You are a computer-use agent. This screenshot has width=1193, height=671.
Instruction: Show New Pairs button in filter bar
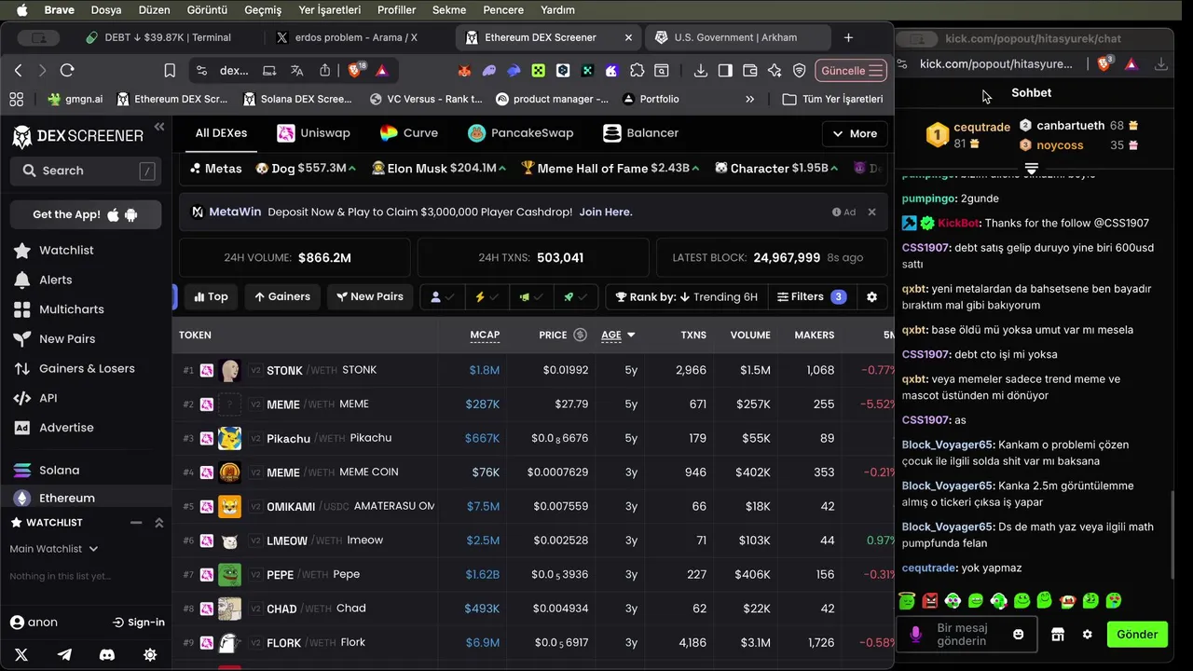370,297
